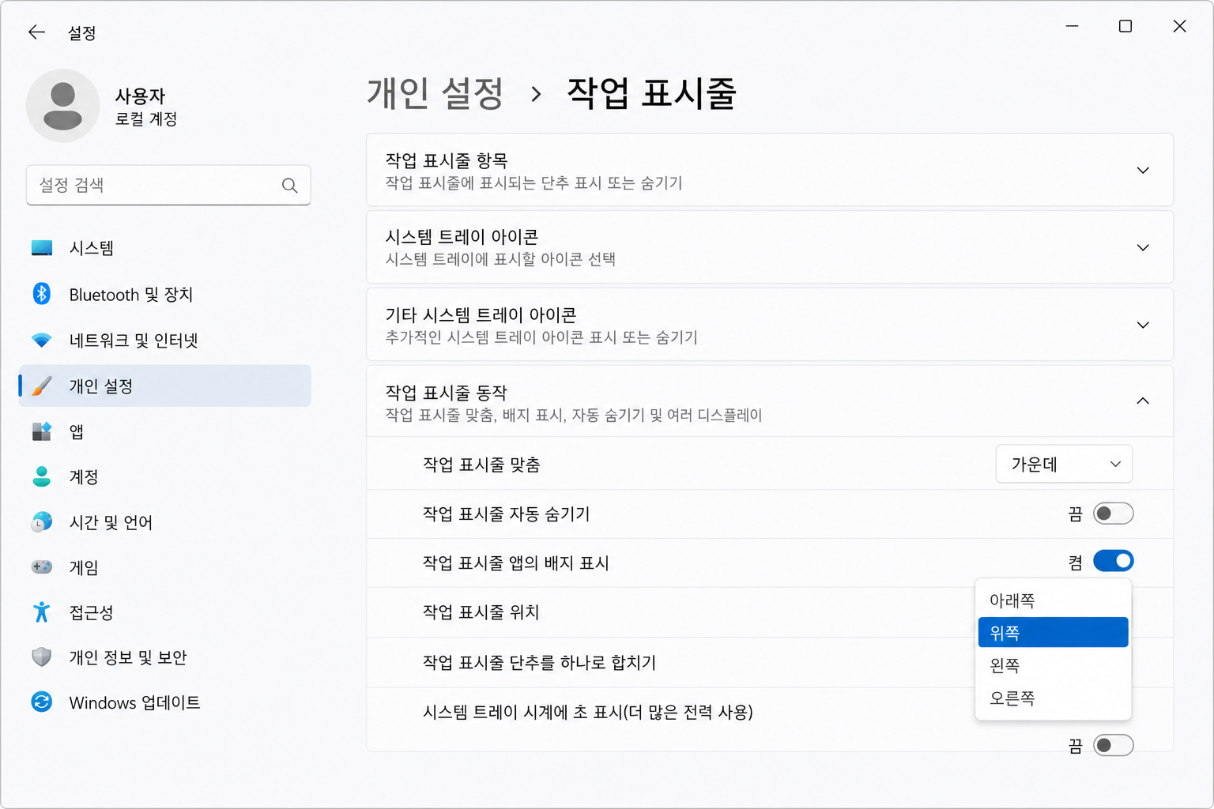Click the back arrow icon
The width and height of the screenshot is (1214, 809).
click(x=36, y=32)
